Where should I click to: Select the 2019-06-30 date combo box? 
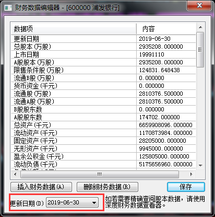72,202
